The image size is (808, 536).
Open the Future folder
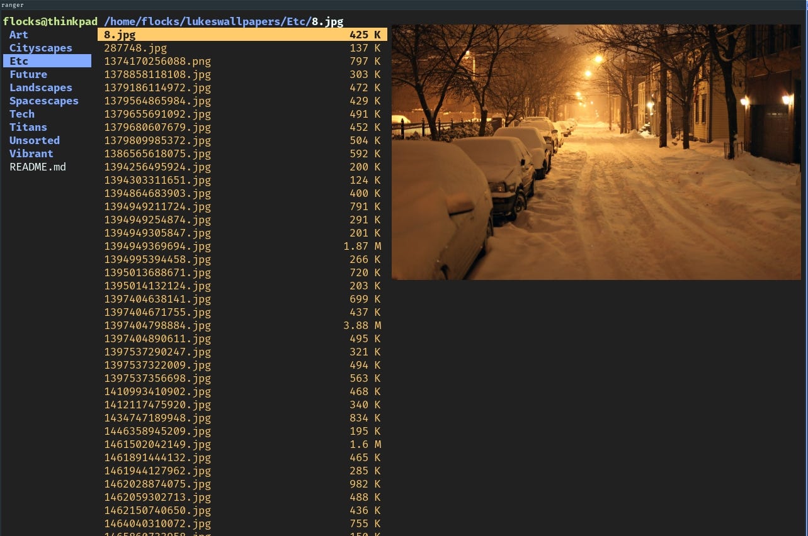pos(28,74)
